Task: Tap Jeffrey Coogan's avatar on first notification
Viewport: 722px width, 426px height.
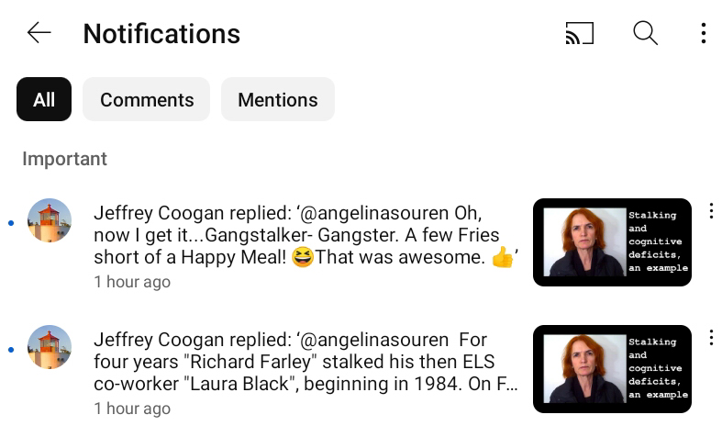Action: (x=50, y=220)
